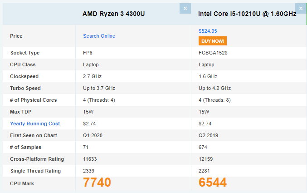Click the Socket Type row label
The image size is (307, 193).
pyautogui.click(x=25, y=53)
